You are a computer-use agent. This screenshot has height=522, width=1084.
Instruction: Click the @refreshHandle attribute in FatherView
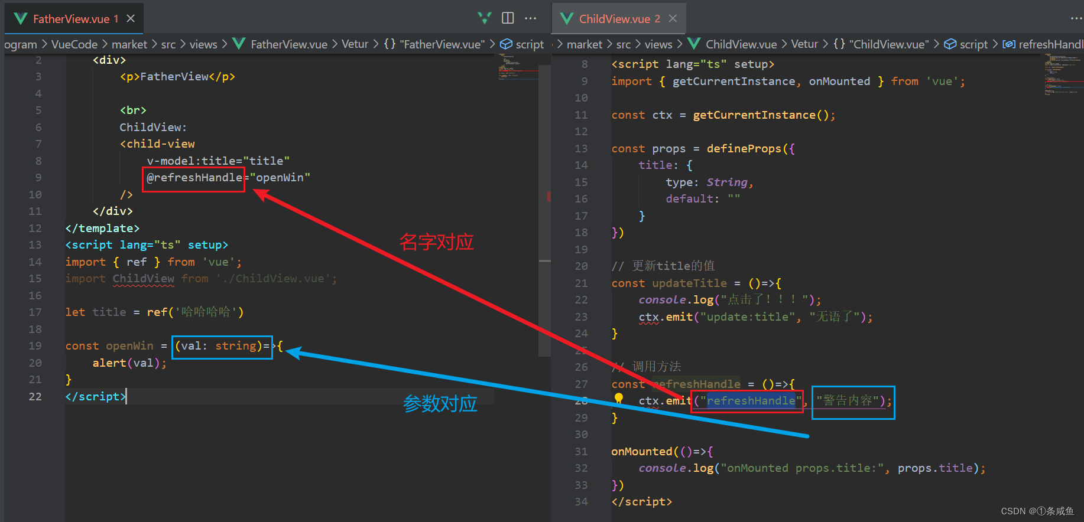coord(194,177)
